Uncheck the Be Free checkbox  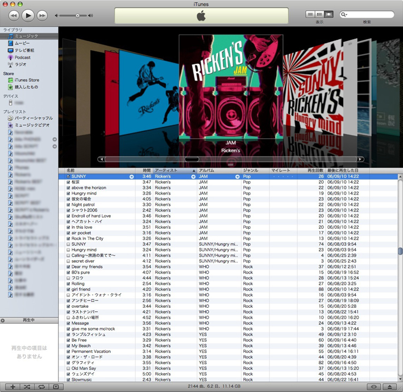click(68, 340)
